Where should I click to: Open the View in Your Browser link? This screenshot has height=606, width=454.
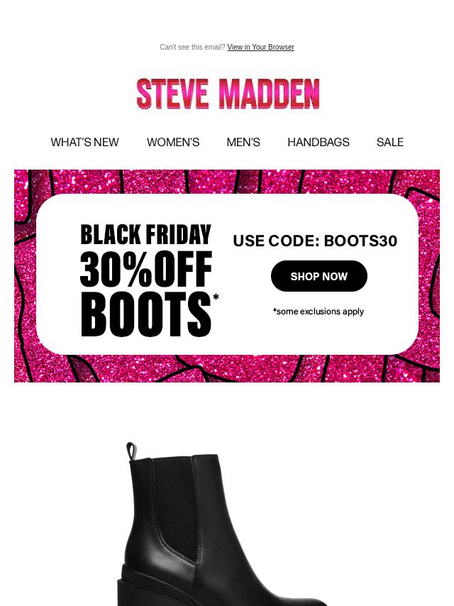[260, 47]
